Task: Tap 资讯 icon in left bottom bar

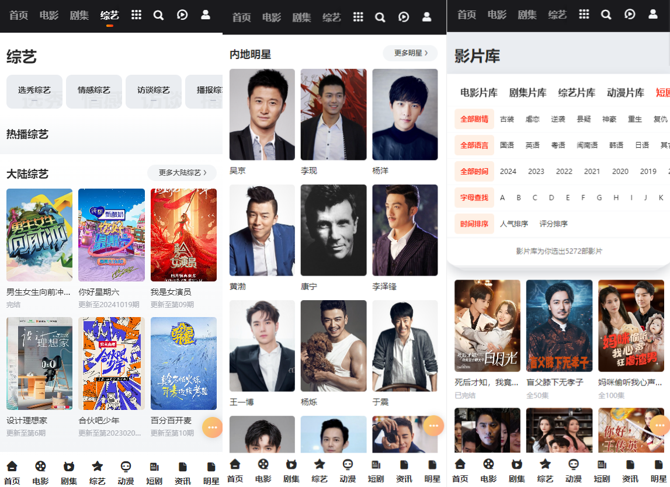Action: point(182,467)
